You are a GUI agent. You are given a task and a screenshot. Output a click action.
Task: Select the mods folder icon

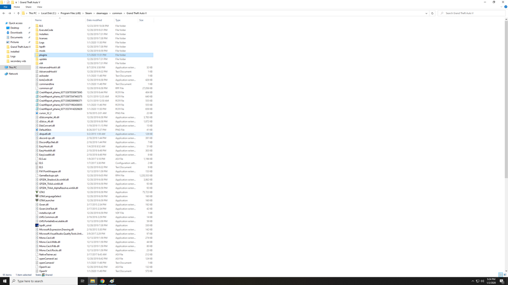(37, 51)
